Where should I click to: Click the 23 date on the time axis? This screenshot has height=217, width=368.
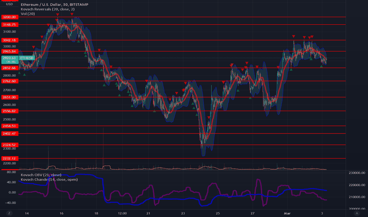[183, 213]
